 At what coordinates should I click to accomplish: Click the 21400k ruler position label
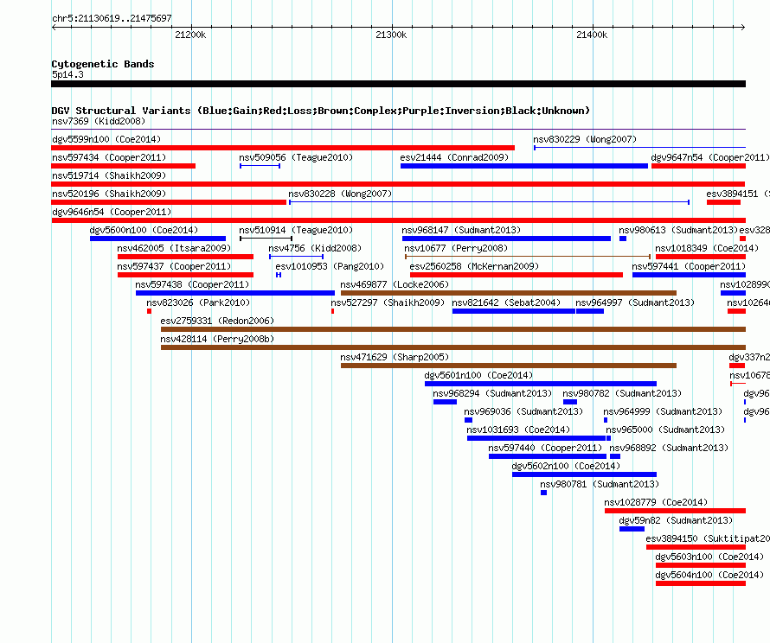tap(592, 35)
